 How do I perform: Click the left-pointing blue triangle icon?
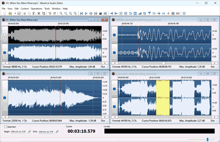point(111,14)
